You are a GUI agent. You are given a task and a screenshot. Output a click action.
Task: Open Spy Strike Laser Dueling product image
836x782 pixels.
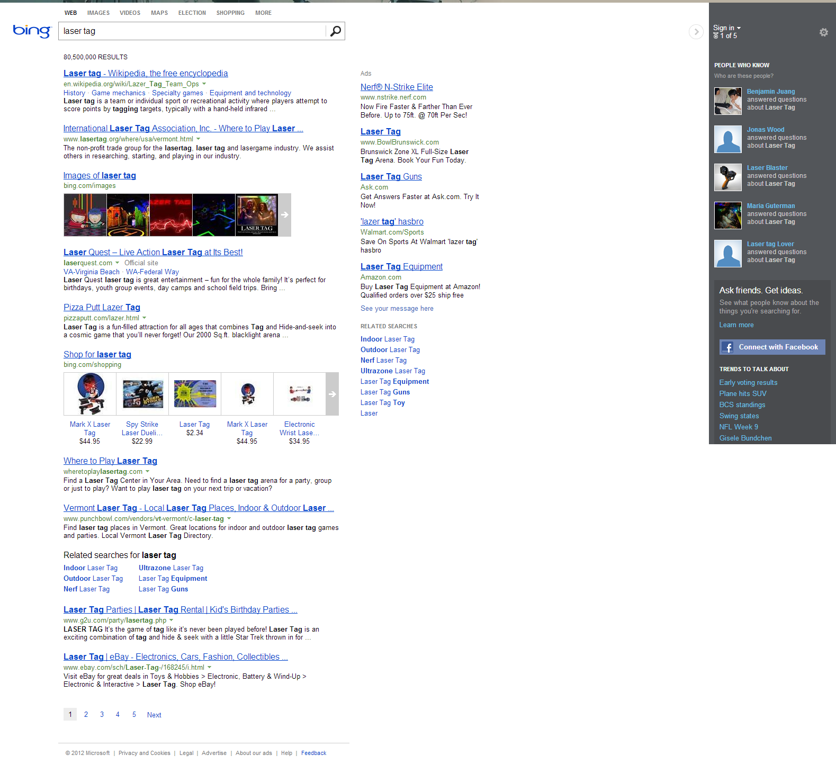coord(142,394)
